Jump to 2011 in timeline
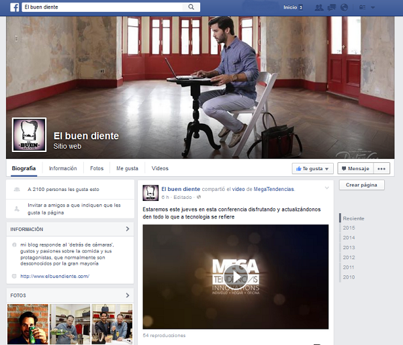 [x=349, y=267]
